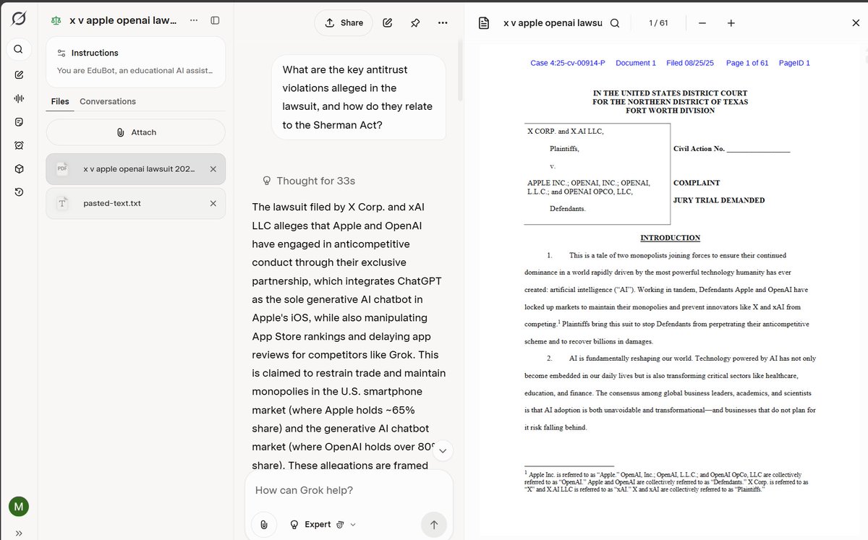The width and height of the screenshot is (868, 540).
Task: Click the project scales icon
Action: (56, 20)
